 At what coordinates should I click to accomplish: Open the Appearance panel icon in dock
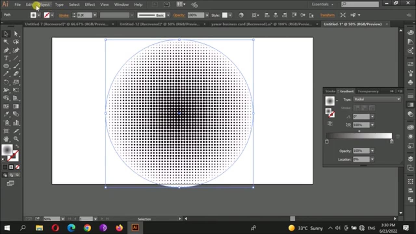[410, 136]
